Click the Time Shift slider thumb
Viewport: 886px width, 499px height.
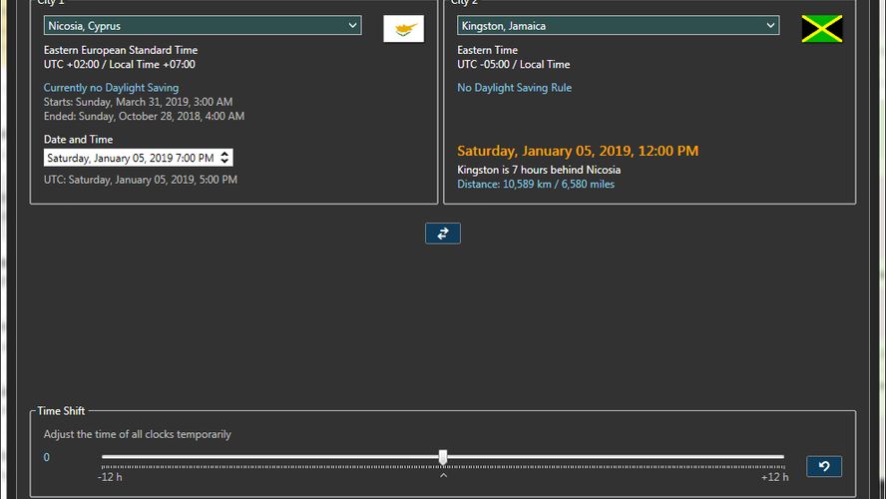point(443,457)
